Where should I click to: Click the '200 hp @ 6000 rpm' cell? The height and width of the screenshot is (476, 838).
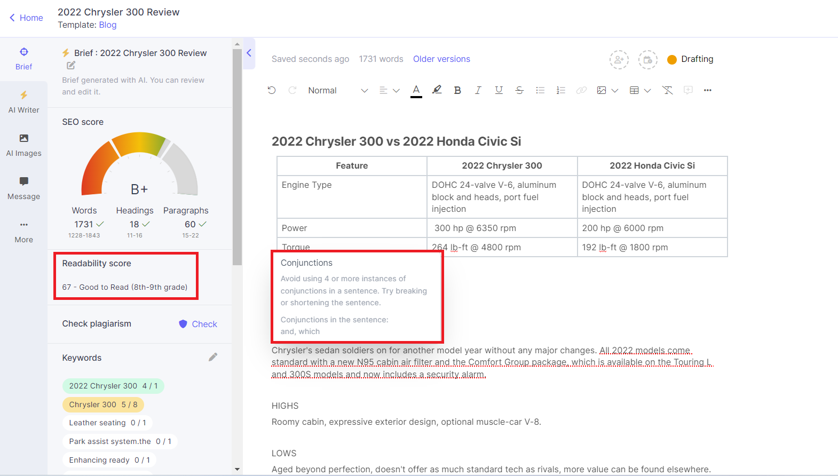click(x=652, y=228)
